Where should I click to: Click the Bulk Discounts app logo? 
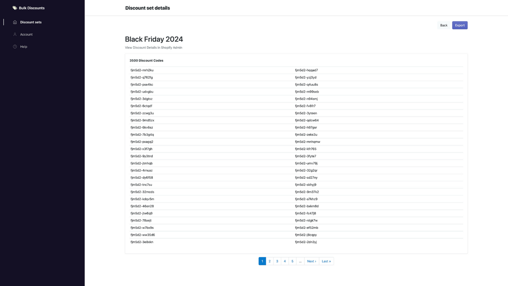pyautogui.click(x=28, y=8)
